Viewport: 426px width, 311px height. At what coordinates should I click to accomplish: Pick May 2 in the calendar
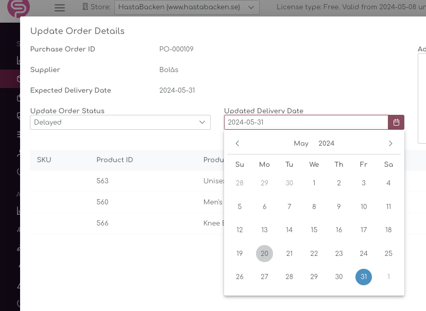coord(339,183)
